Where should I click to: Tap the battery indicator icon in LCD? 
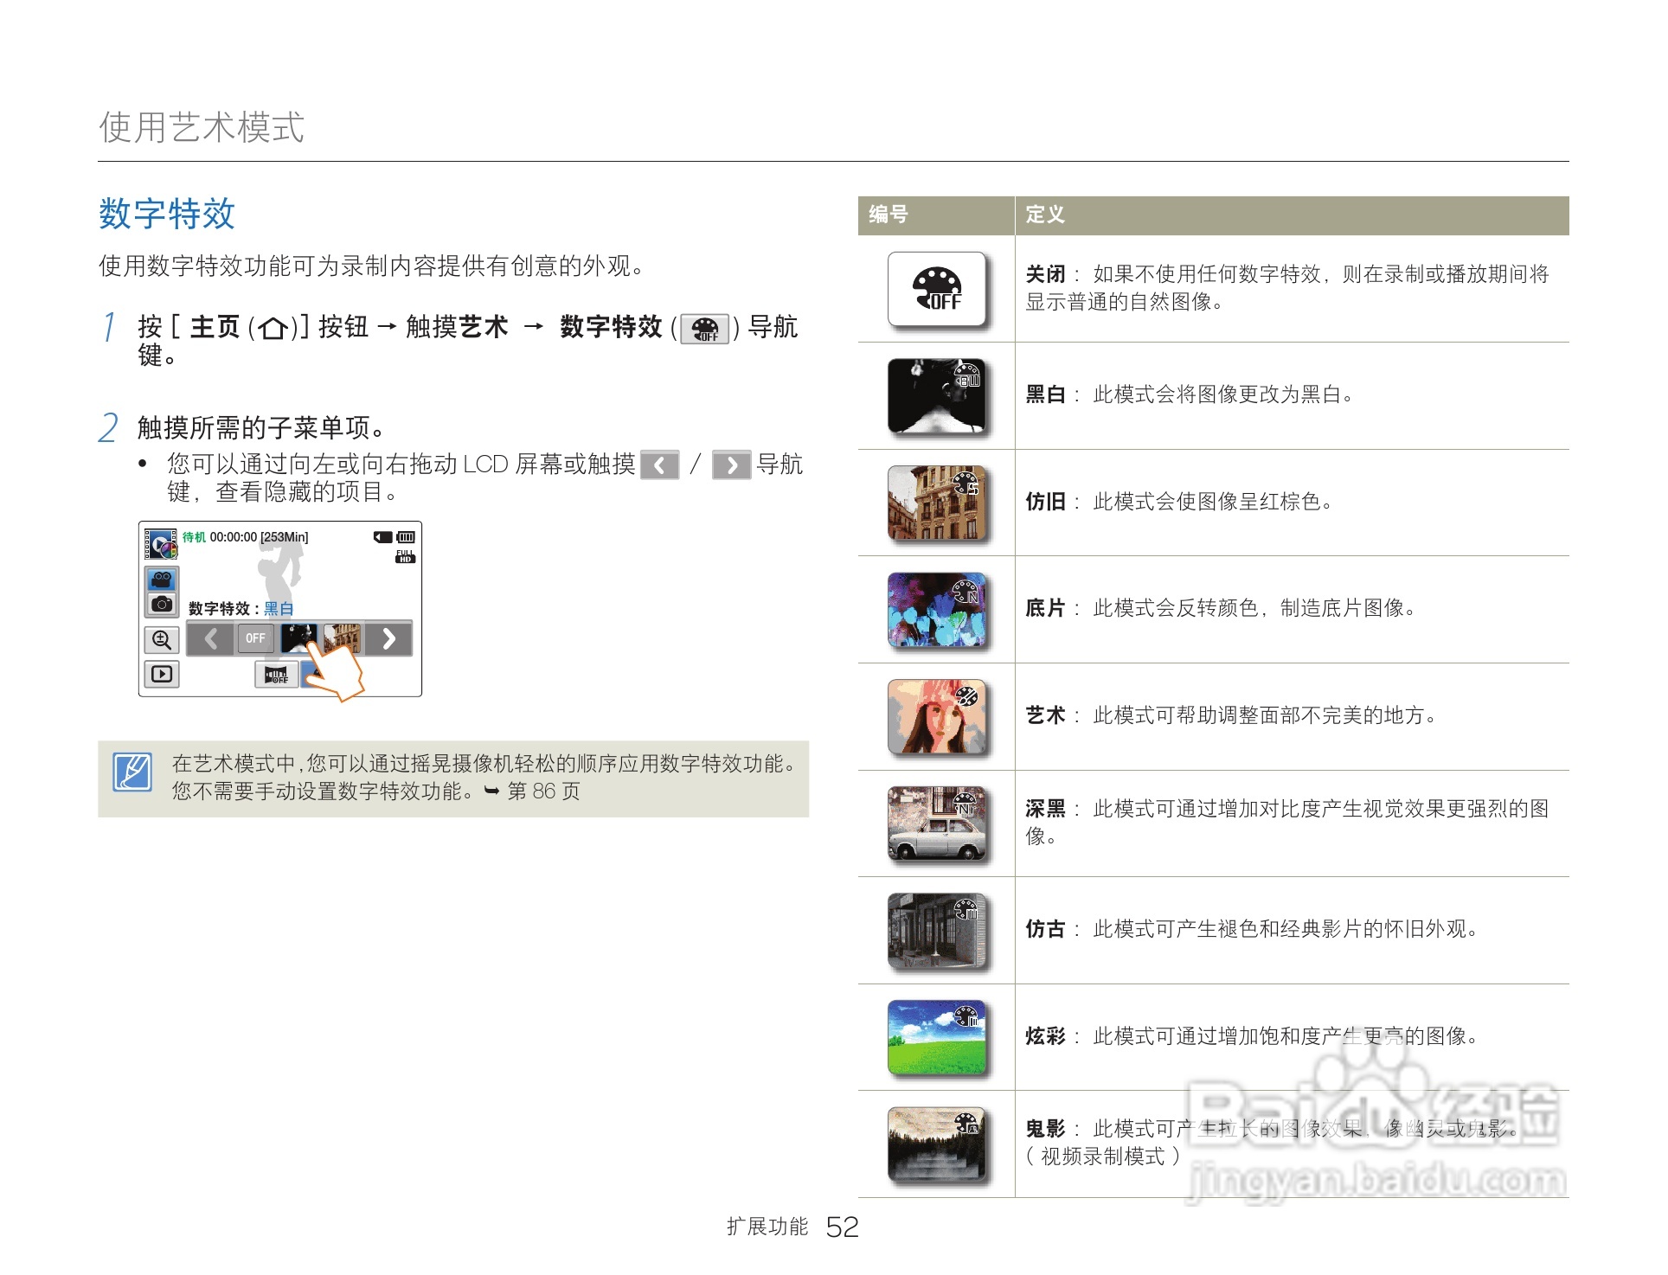pos(405,537)
